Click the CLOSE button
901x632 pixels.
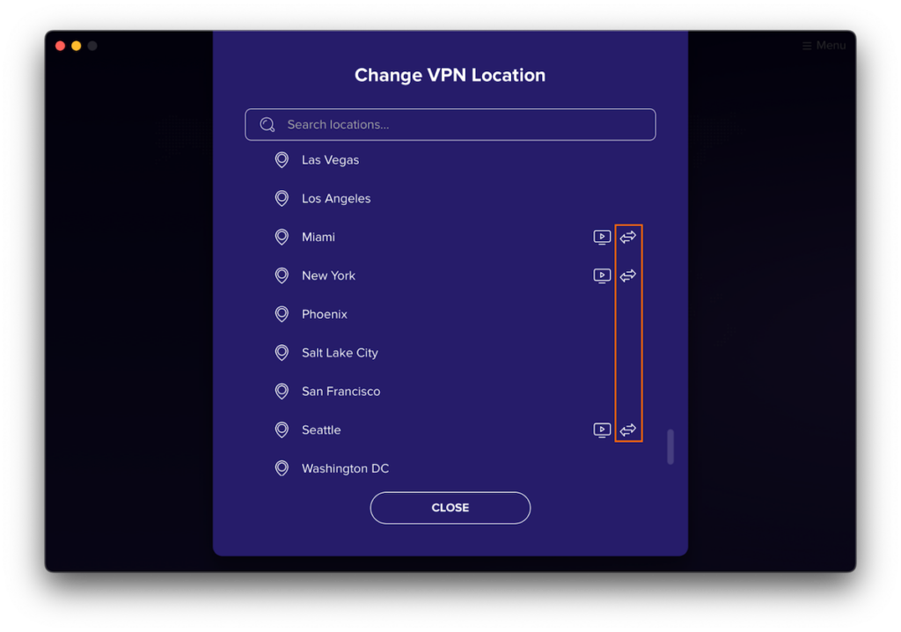(x=450, y=508)
